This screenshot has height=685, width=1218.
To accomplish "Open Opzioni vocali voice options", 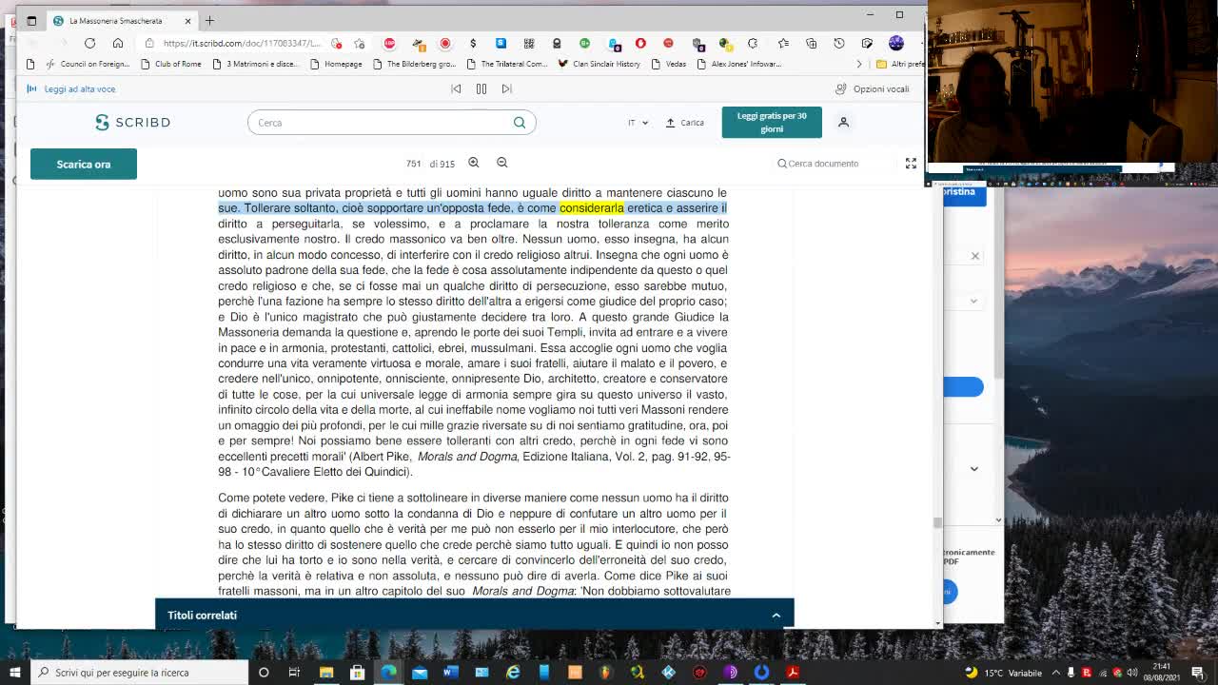I will pyautogui.click(x=872, y=88).
